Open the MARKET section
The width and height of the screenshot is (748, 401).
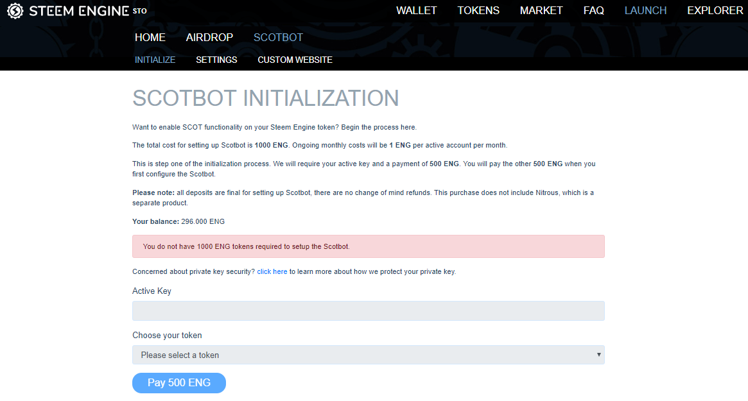point(541,10)
